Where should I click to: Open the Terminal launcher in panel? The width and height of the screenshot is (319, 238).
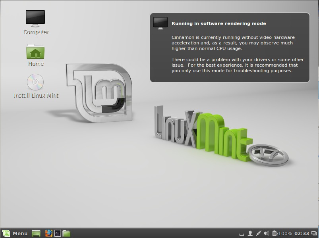click(x=57, y=233)
